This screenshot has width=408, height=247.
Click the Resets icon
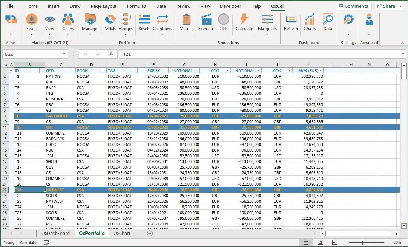point(145,20)
